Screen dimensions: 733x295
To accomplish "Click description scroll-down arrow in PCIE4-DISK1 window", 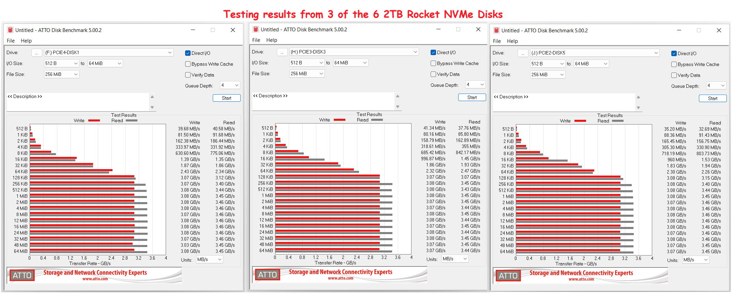I will tap(152, 107).
